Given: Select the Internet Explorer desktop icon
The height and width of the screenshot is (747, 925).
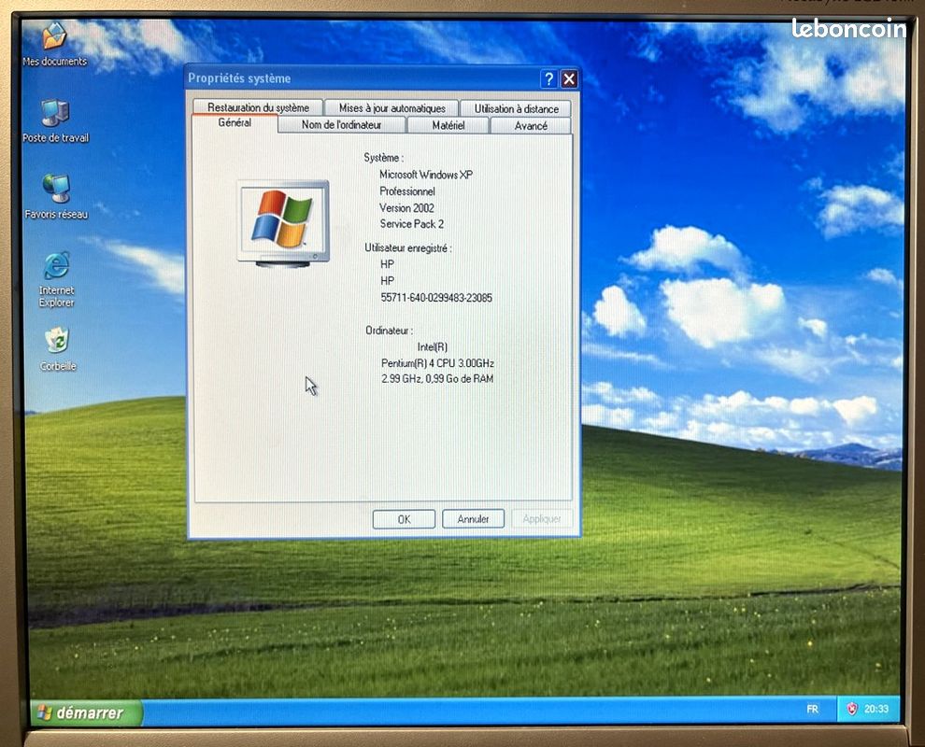Looking at the screenshot, I should click(57, 279).
